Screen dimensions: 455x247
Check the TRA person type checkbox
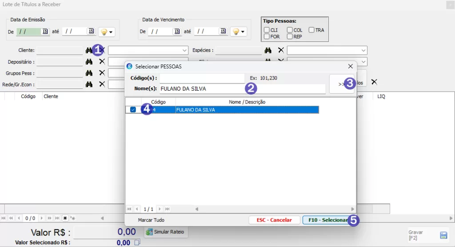(x=311, y=30)
